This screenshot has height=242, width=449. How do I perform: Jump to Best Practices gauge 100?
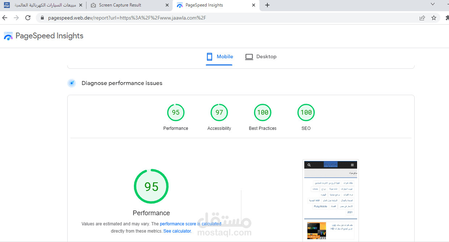(x=263, y=112)
